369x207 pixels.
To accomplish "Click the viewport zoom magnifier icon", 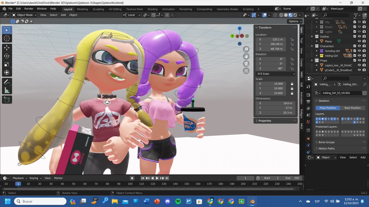I will click(x=246, y=49).
